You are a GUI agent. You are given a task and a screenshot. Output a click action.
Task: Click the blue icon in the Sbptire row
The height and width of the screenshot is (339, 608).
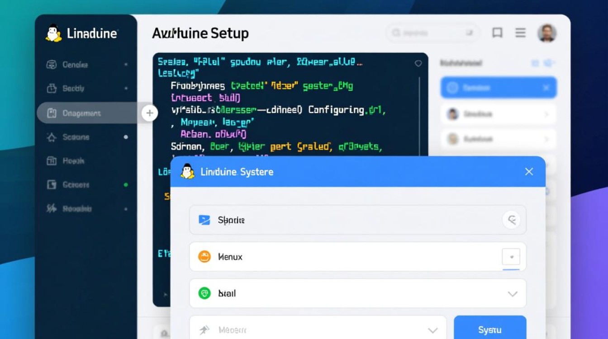pyautogui.click(x=204, y=220)
